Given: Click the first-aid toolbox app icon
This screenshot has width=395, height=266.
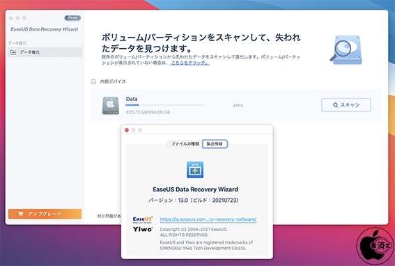Looking at the screenshot, I should (x=195, y=170).
